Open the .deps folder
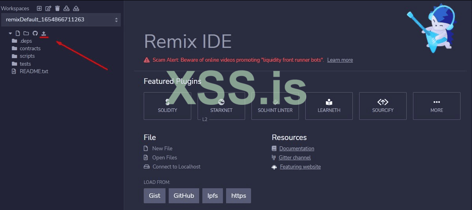 [26, 41]
